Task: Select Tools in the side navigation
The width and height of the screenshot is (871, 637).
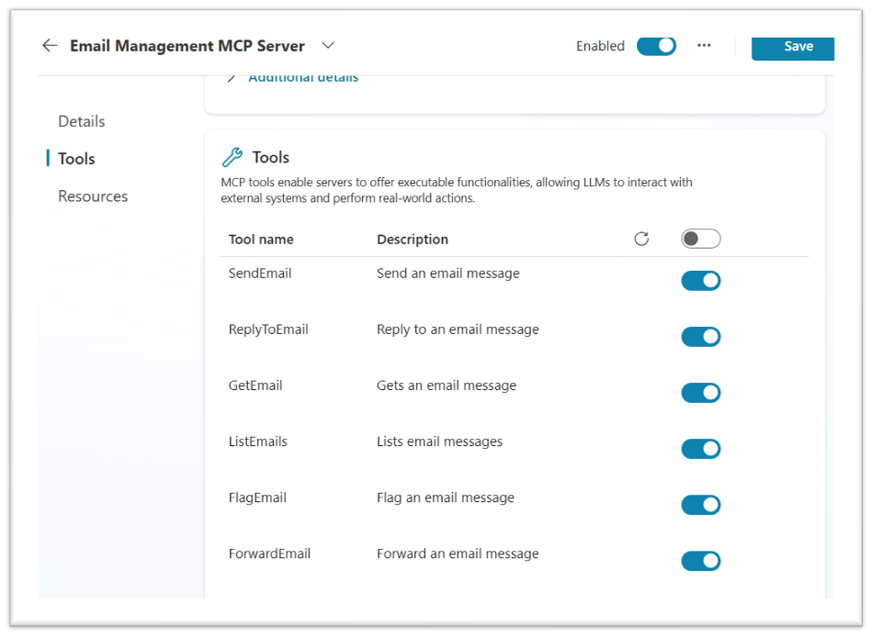Action: click(x=76, y=159)
